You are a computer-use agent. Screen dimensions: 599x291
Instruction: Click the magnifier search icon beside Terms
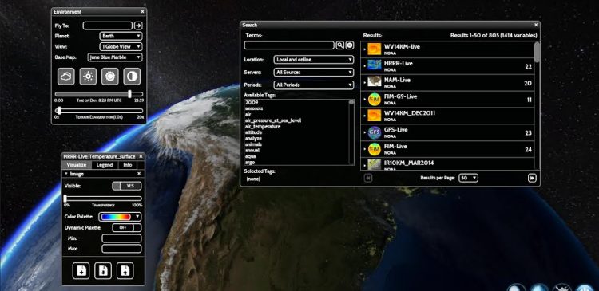pos(339,45)
